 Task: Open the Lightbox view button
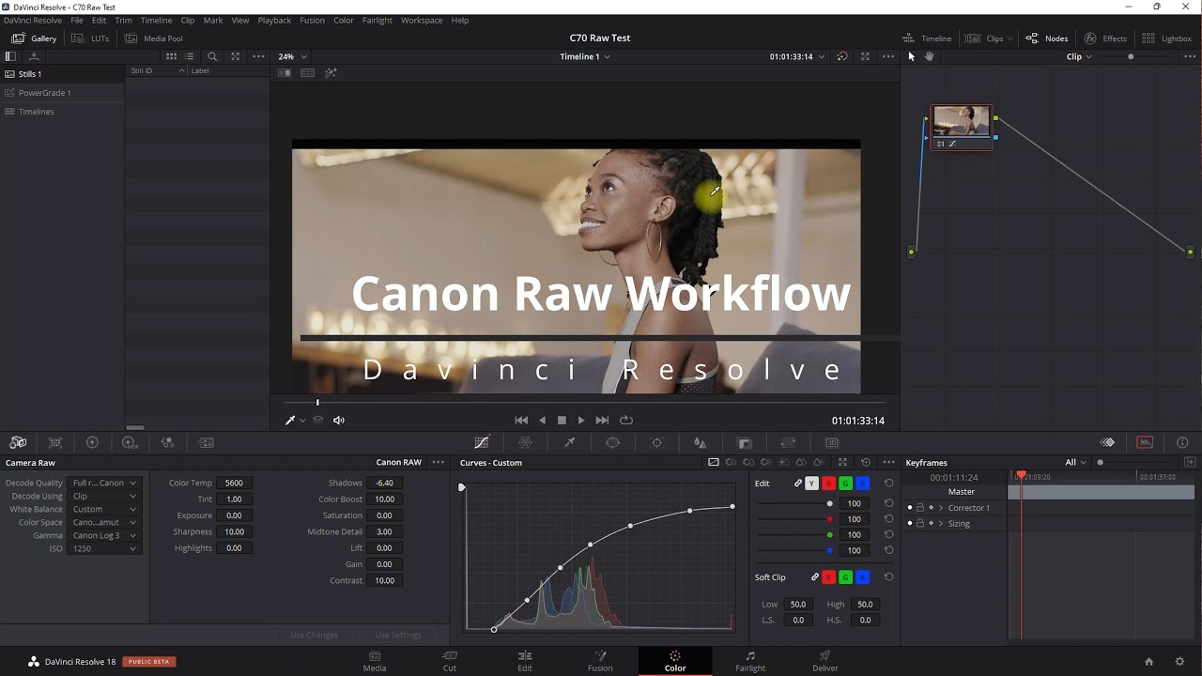pos(1165,38)
